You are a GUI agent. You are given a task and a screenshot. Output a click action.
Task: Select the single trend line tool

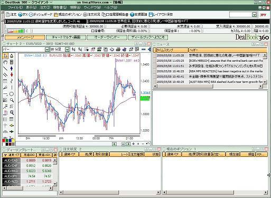5,69
